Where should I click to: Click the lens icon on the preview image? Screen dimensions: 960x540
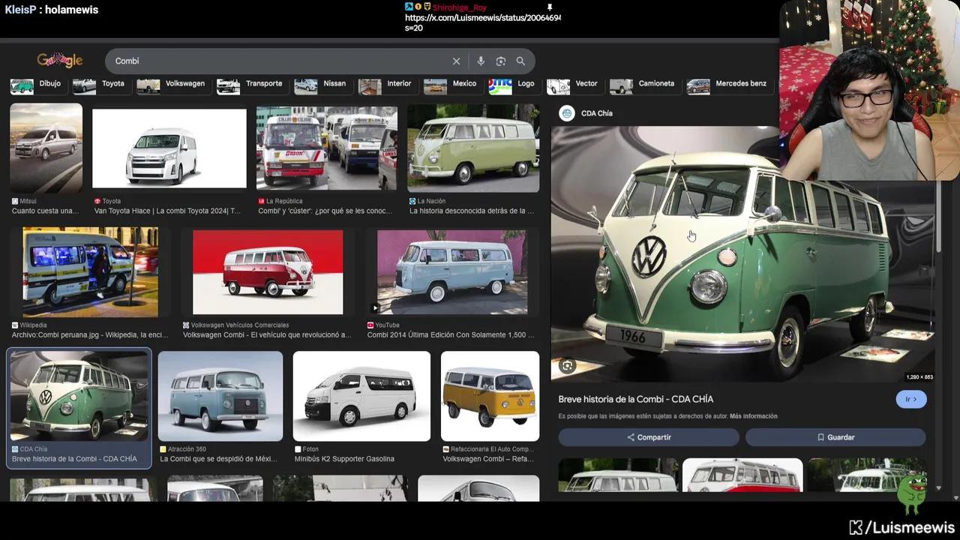pyautogui.click(x=568, y=366)
